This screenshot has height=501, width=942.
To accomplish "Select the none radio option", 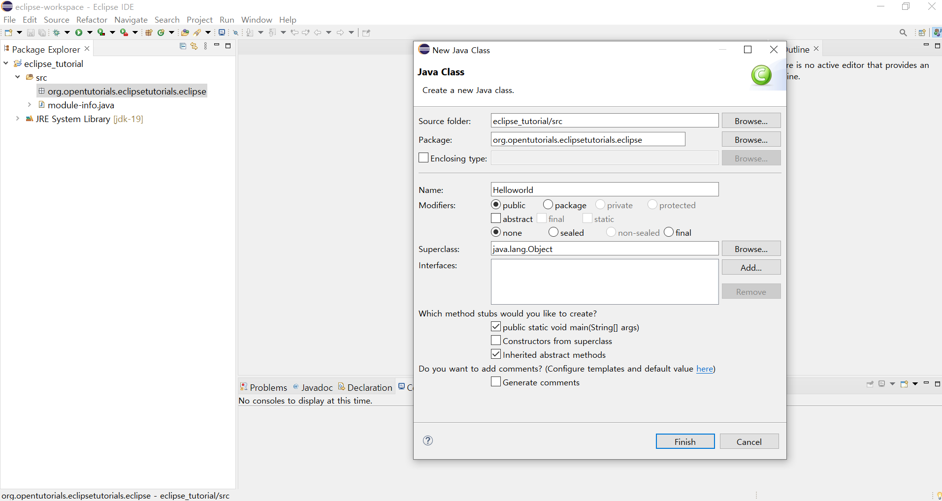I will pyautogui.click(x=496, y=232).
